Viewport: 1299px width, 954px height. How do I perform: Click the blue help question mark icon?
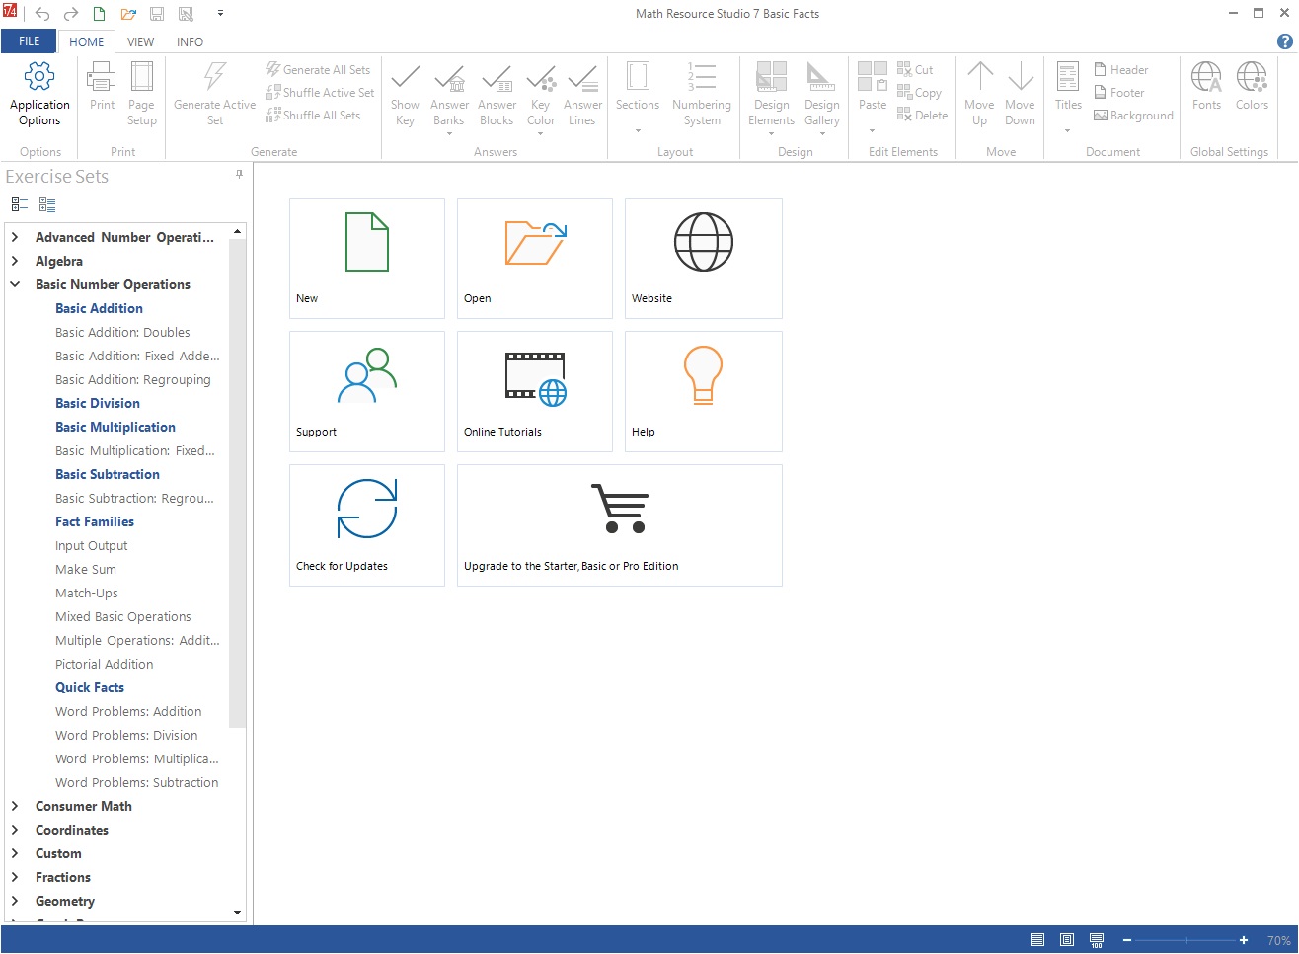(1284, 41)
